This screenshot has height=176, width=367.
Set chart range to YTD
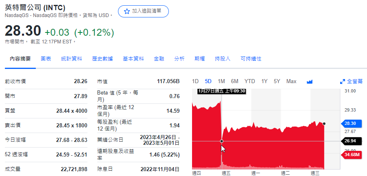[250, 82]
